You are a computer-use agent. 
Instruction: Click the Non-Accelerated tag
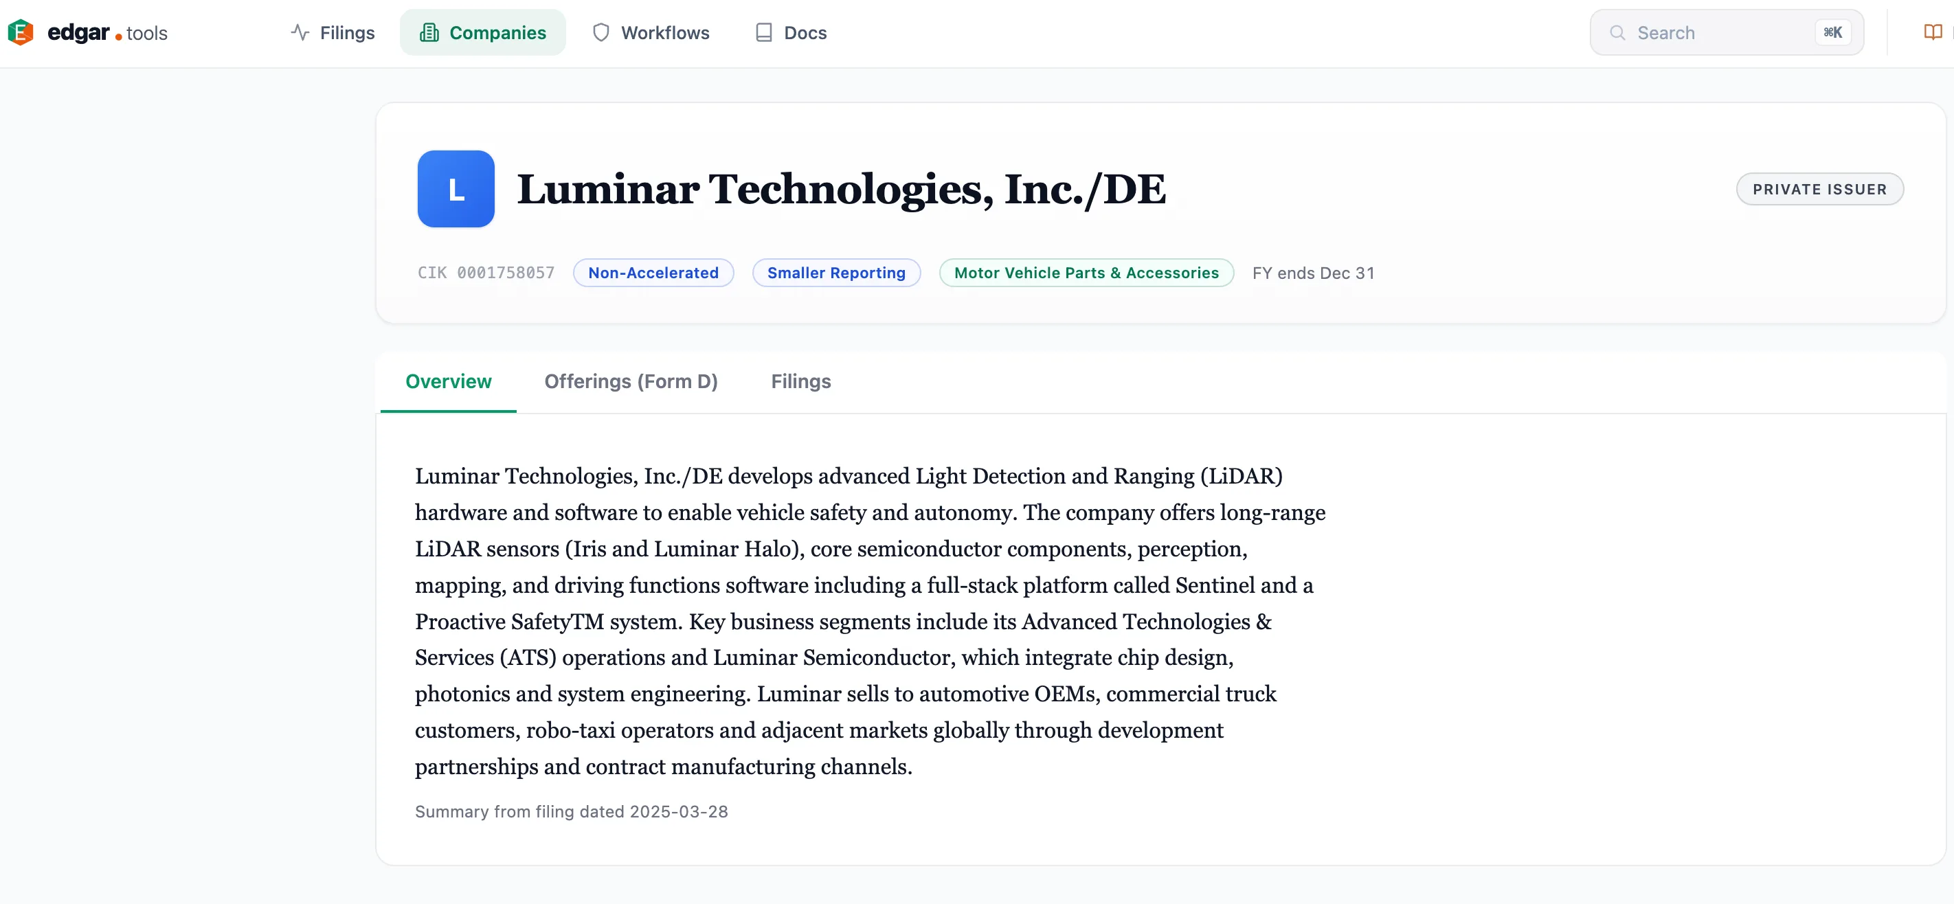coord(653,273)
